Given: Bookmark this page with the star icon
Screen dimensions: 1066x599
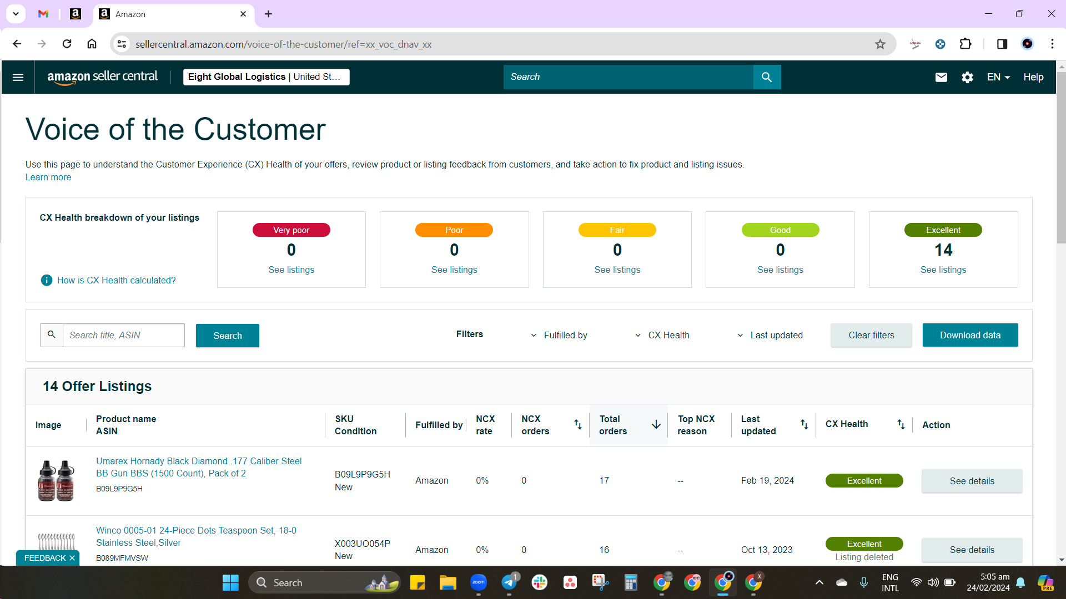Looking at the screenshot, I should [x=880, y=44].
